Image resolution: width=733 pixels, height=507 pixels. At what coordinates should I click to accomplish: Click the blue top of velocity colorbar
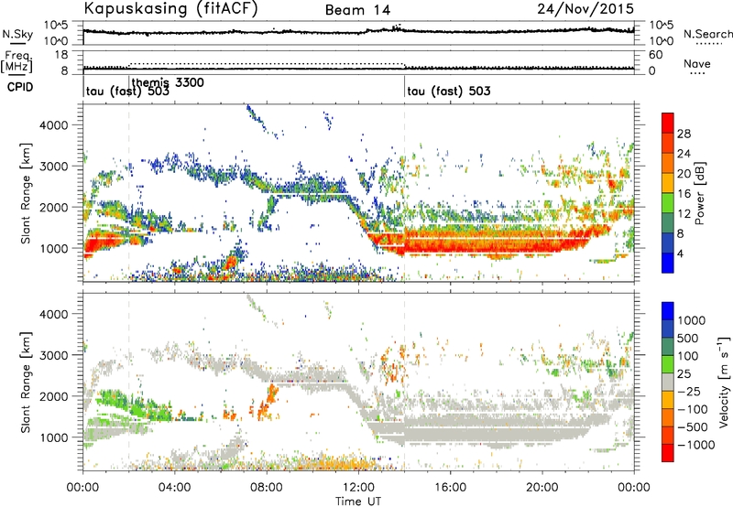(x=668, y=311)
